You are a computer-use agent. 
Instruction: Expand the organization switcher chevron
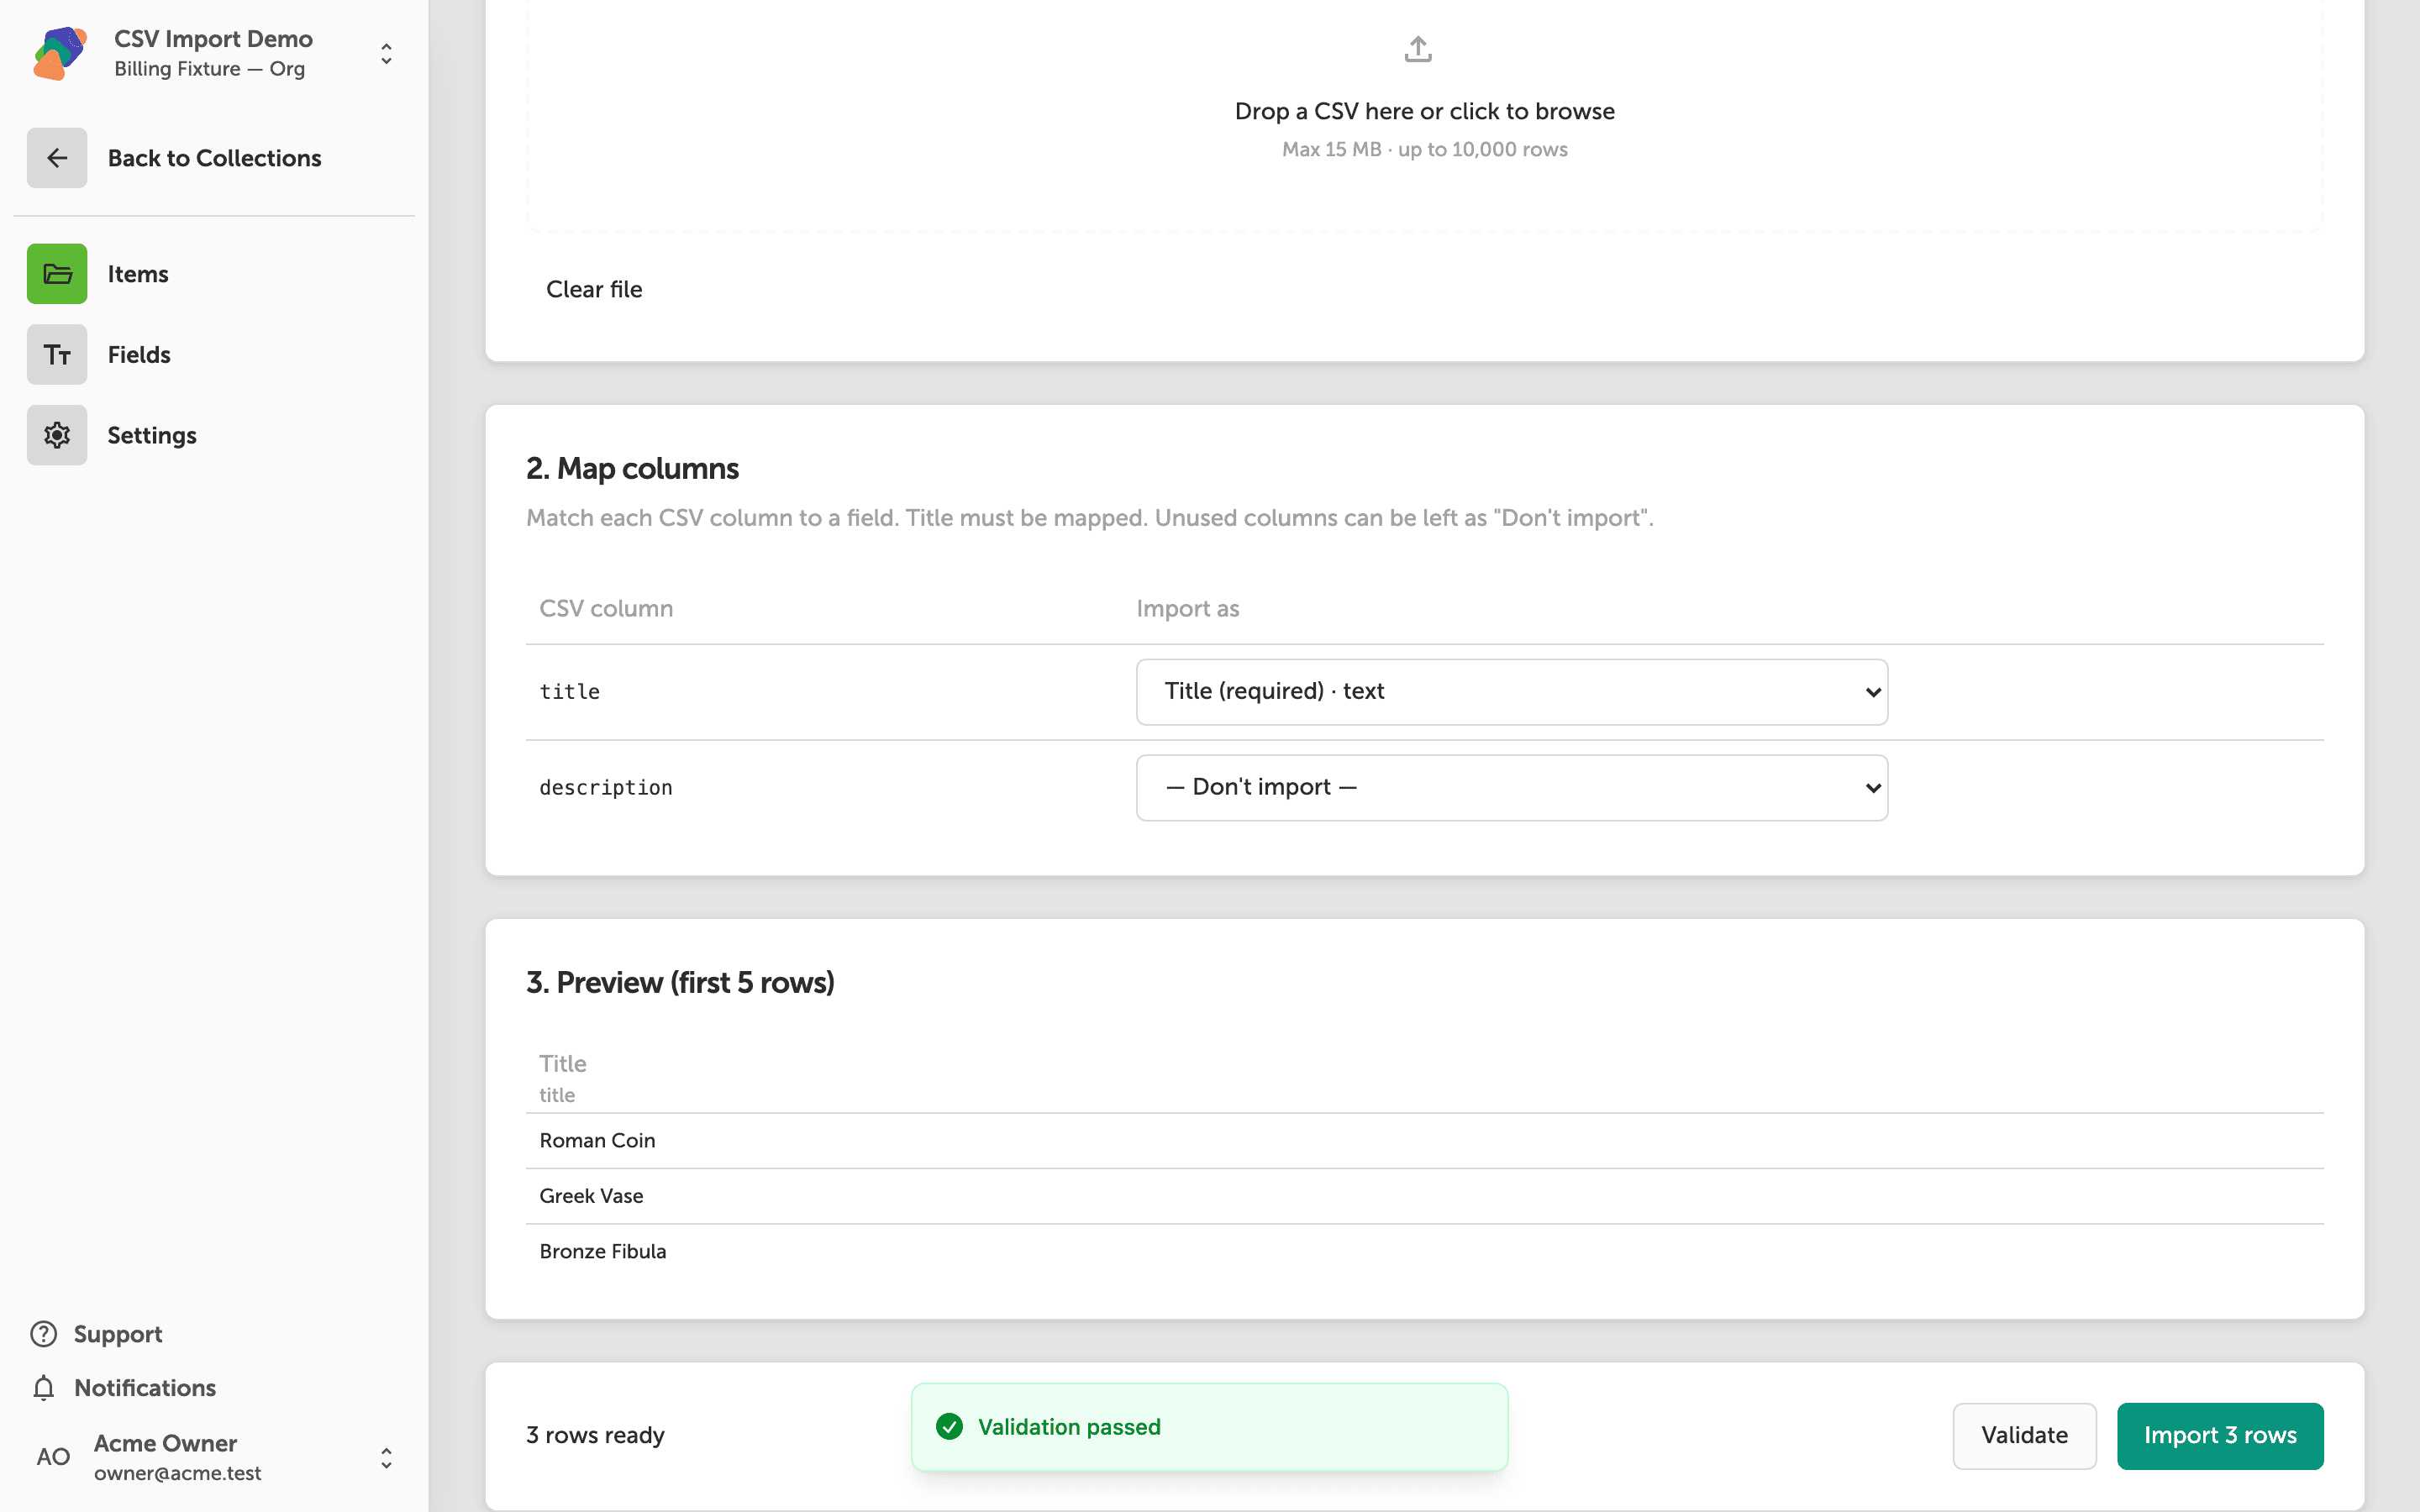pos(386,53)
